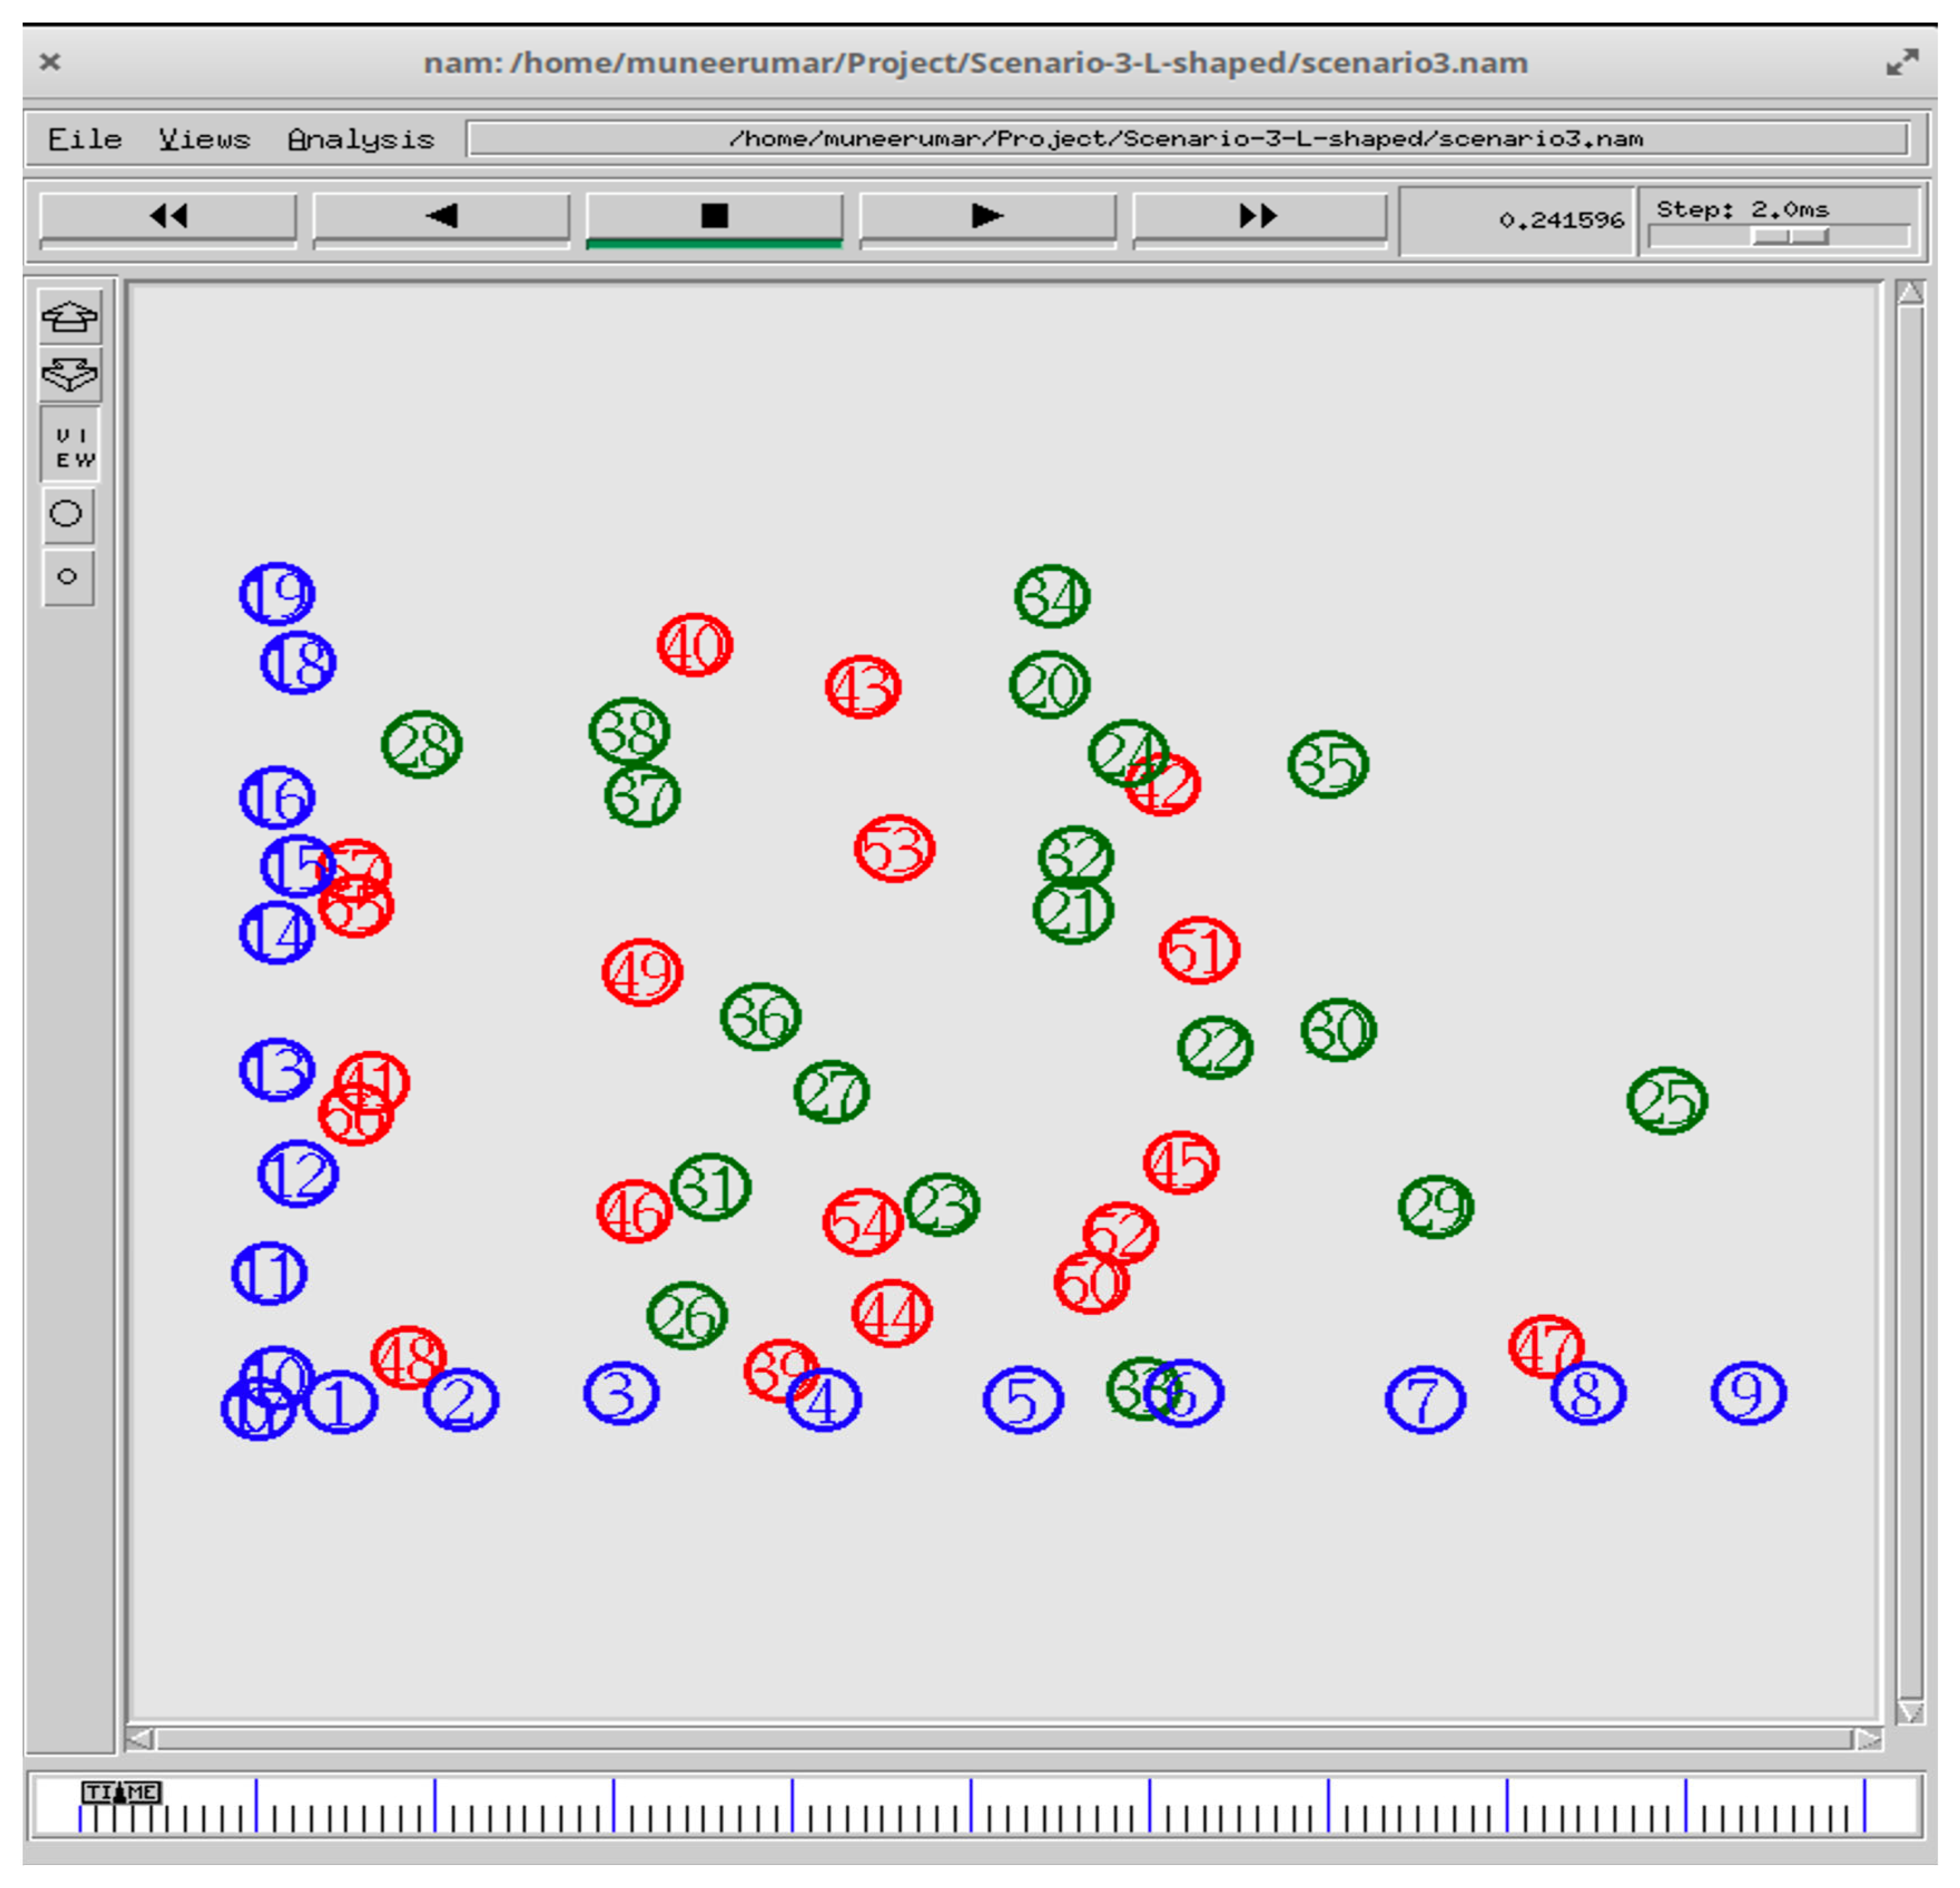
Task: Click the zoom-out down-arrow icon
Action: (69, 374)
